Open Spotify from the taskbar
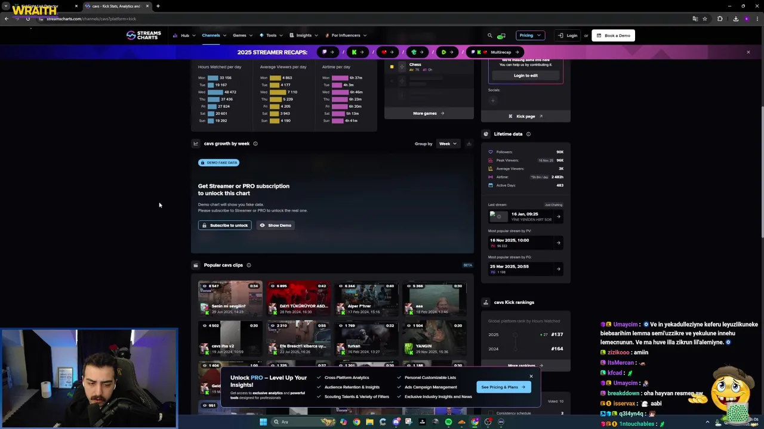The image size is (764, 429). coord(448,422)
